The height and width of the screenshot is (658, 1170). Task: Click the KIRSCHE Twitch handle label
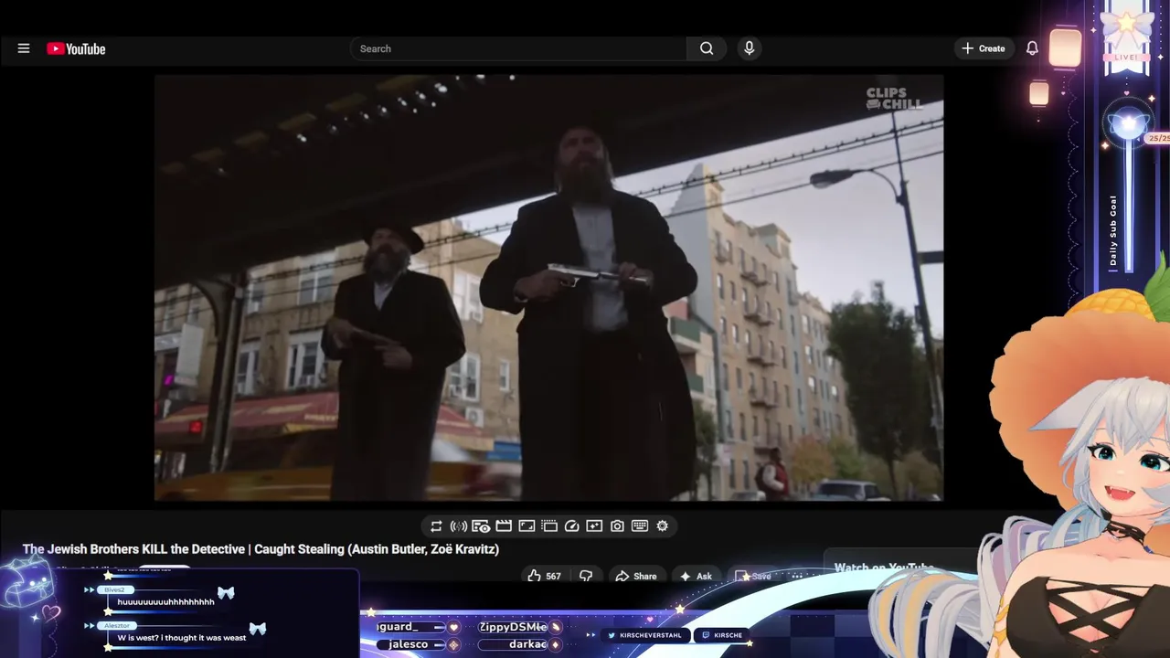point(728,635)
